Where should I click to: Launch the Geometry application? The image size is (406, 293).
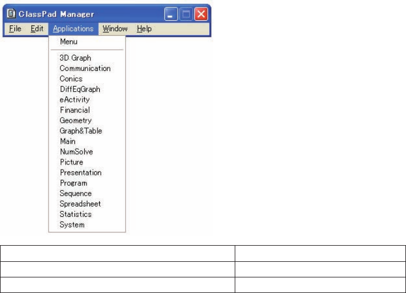(x=87, y=121)
